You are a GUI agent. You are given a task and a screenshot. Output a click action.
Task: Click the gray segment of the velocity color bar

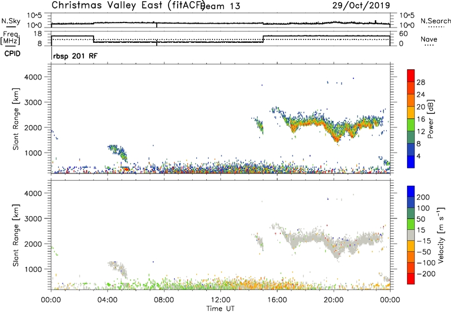[x=411, y=235]
